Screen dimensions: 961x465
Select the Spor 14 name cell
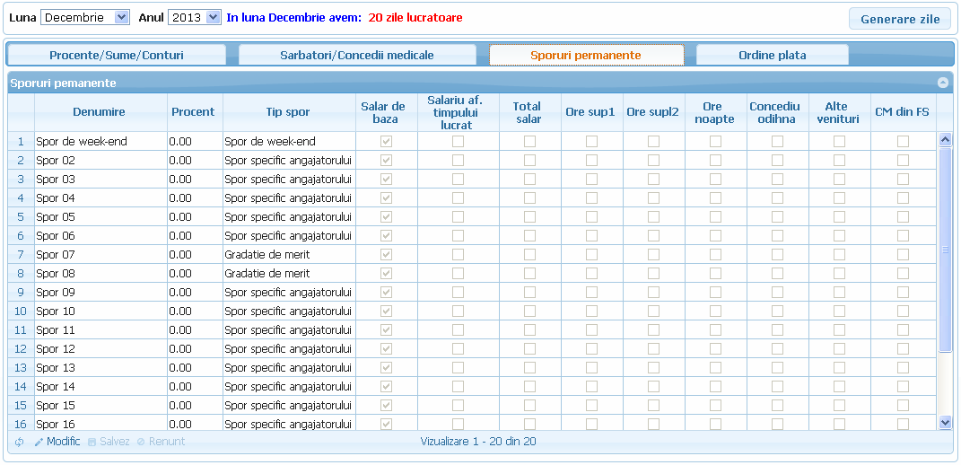click(100, 387)
